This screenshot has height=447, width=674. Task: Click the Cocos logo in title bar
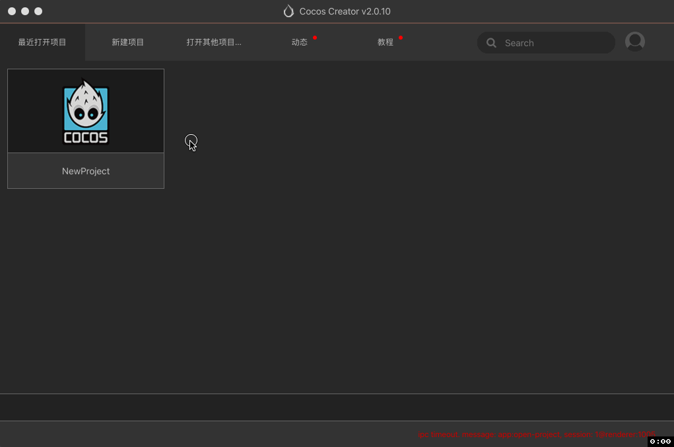coord(288,11)
